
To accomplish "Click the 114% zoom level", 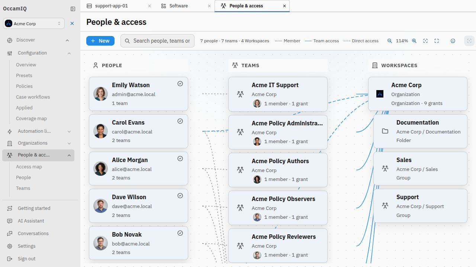I will pyautogui.click(x=402, y=41).
